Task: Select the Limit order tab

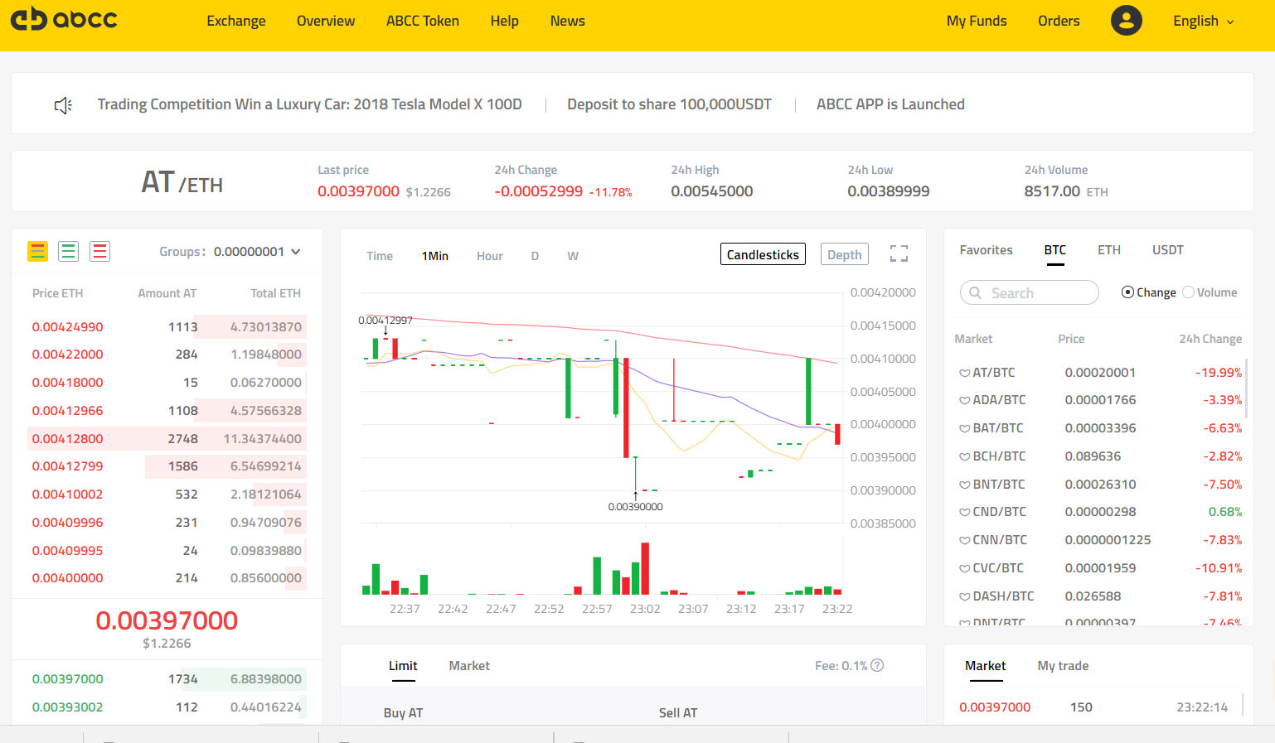Action: [x=403, y=666]
